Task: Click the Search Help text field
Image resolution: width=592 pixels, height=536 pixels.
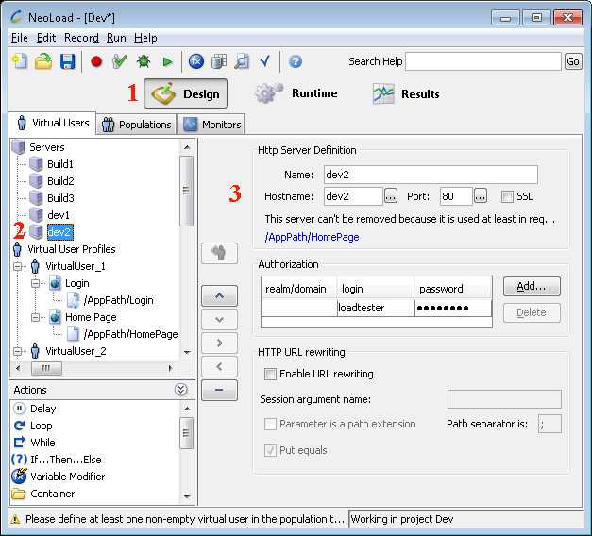Action: [482, 61]
